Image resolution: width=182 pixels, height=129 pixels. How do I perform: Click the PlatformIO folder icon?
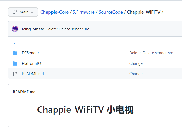(15, 63)
